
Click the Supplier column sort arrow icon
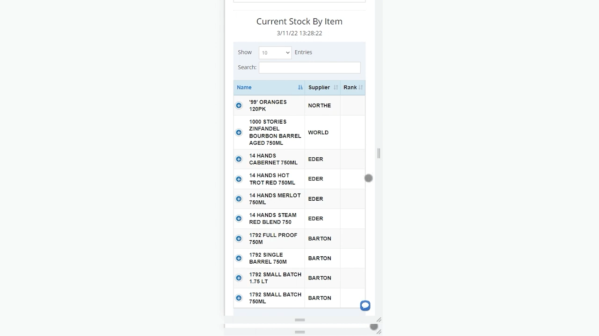click(336, 87)
